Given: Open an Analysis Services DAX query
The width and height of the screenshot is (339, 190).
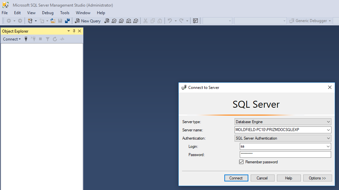Looking at the screenshot, I should click(x=136, y=21).
